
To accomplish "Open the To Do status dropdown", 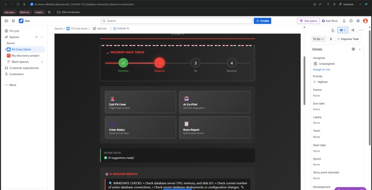I will coord(318,39).
